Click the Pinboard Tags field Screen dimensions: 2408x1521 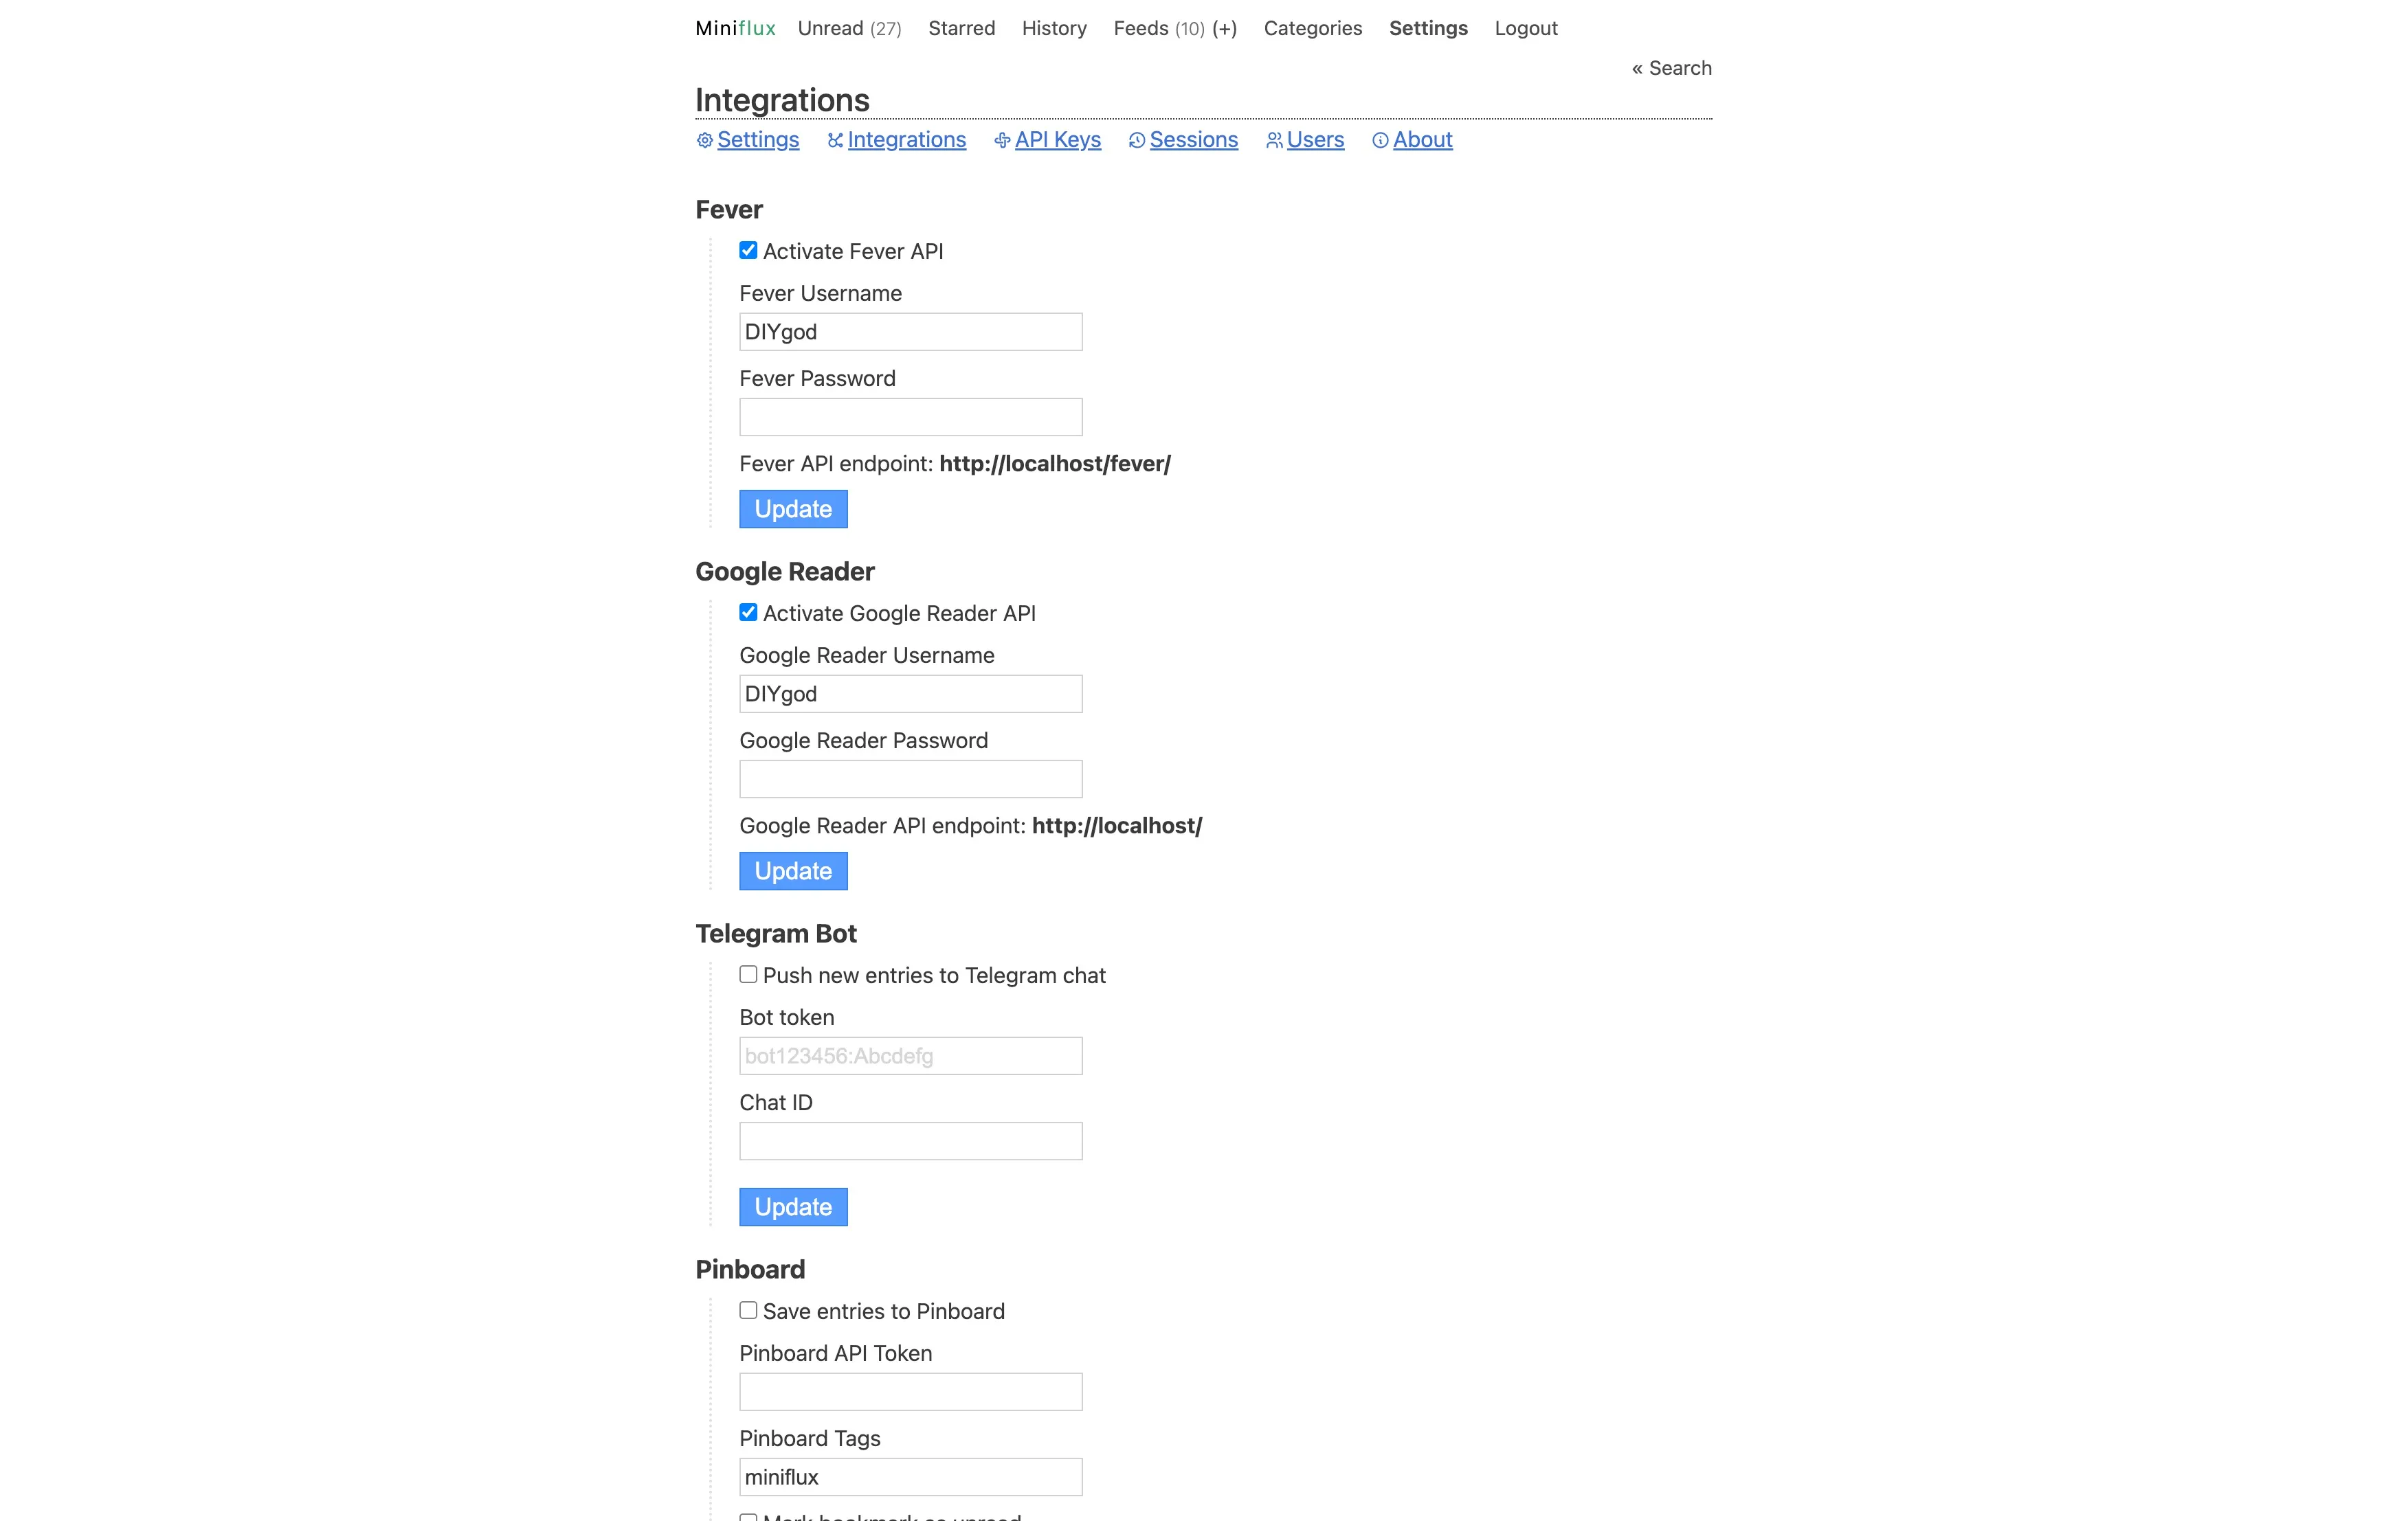[x=910, y=1477]
